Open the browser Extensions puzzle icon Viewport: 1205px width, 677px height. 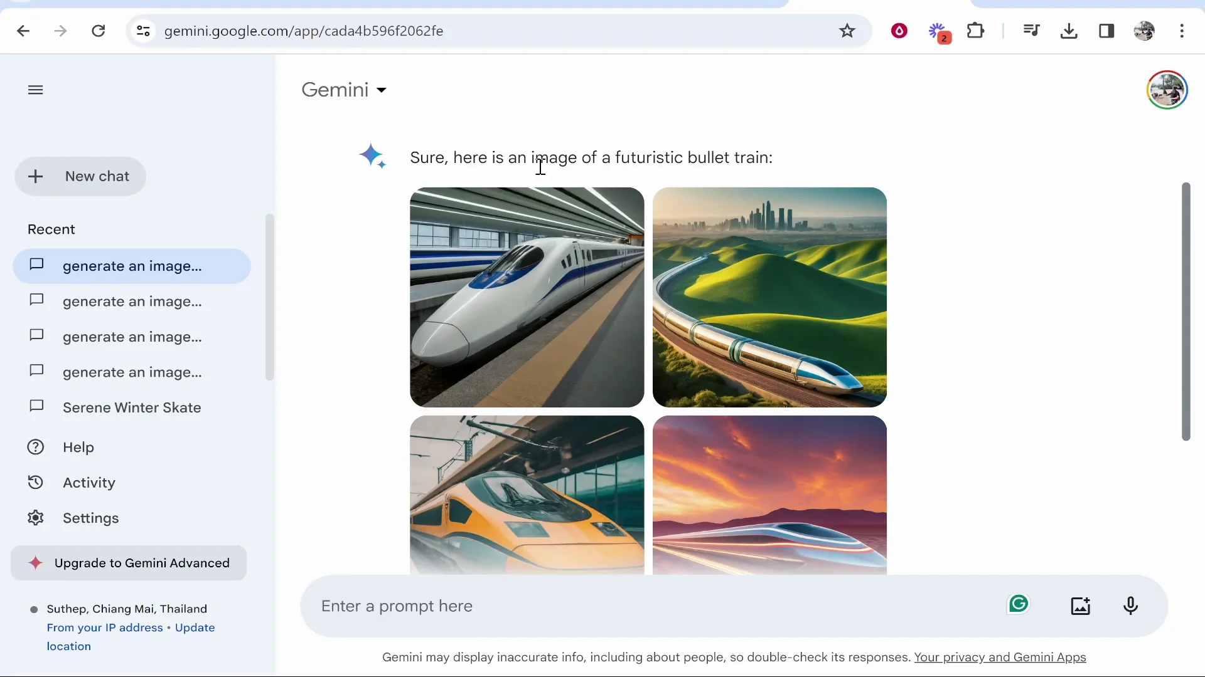(x=976, y=31)
